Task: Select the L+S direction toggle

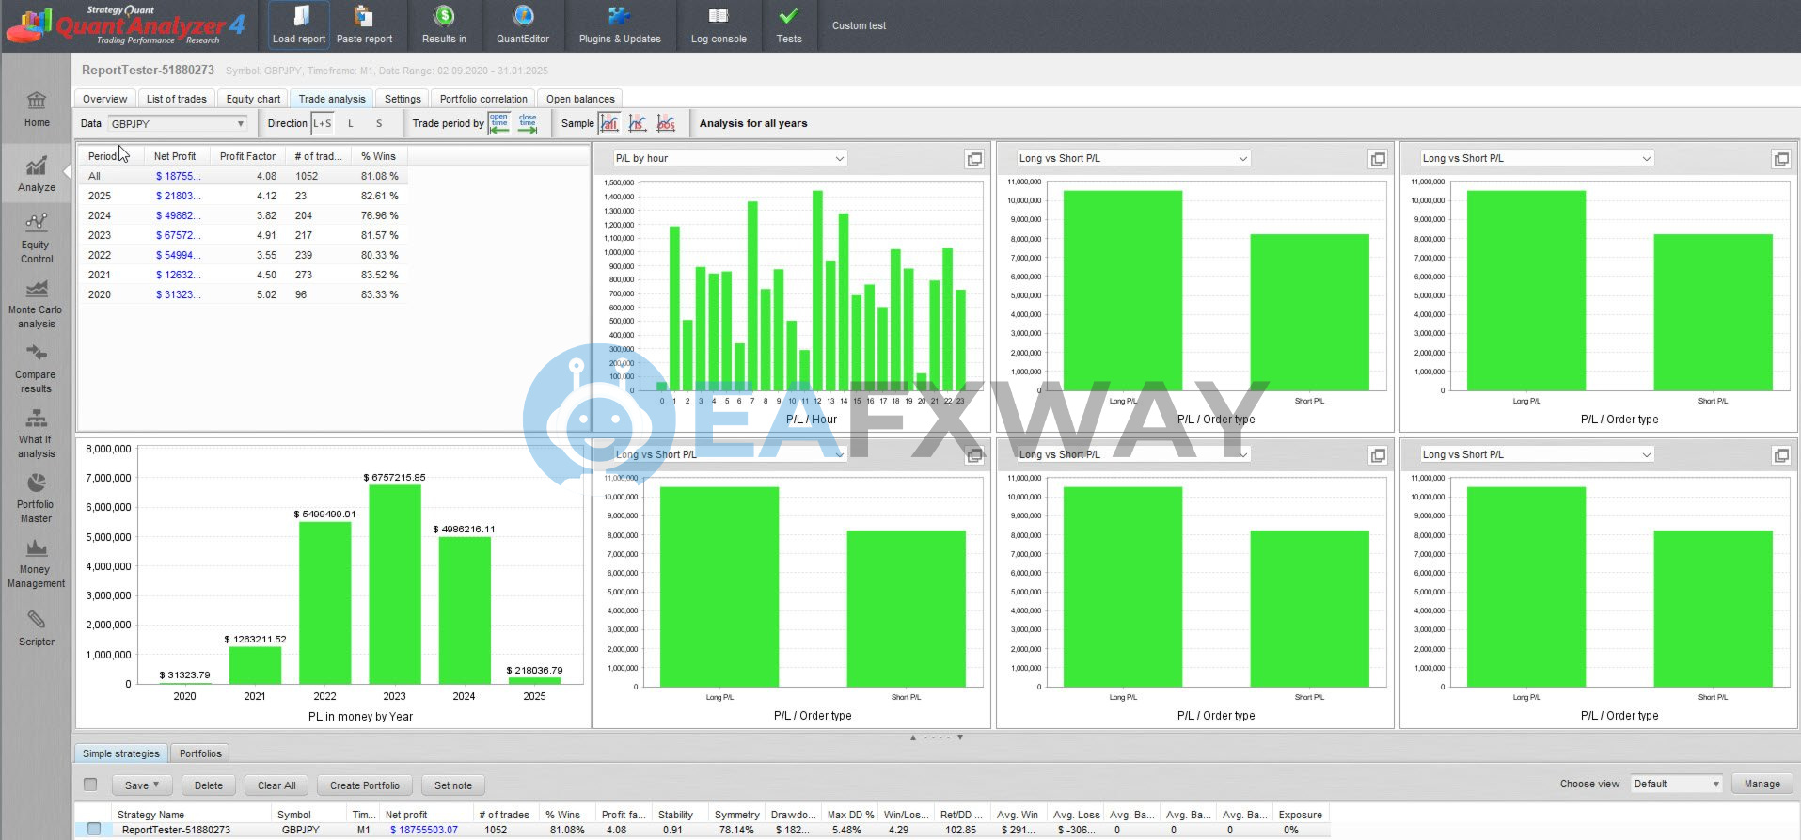Action: [x=323, y=123]
